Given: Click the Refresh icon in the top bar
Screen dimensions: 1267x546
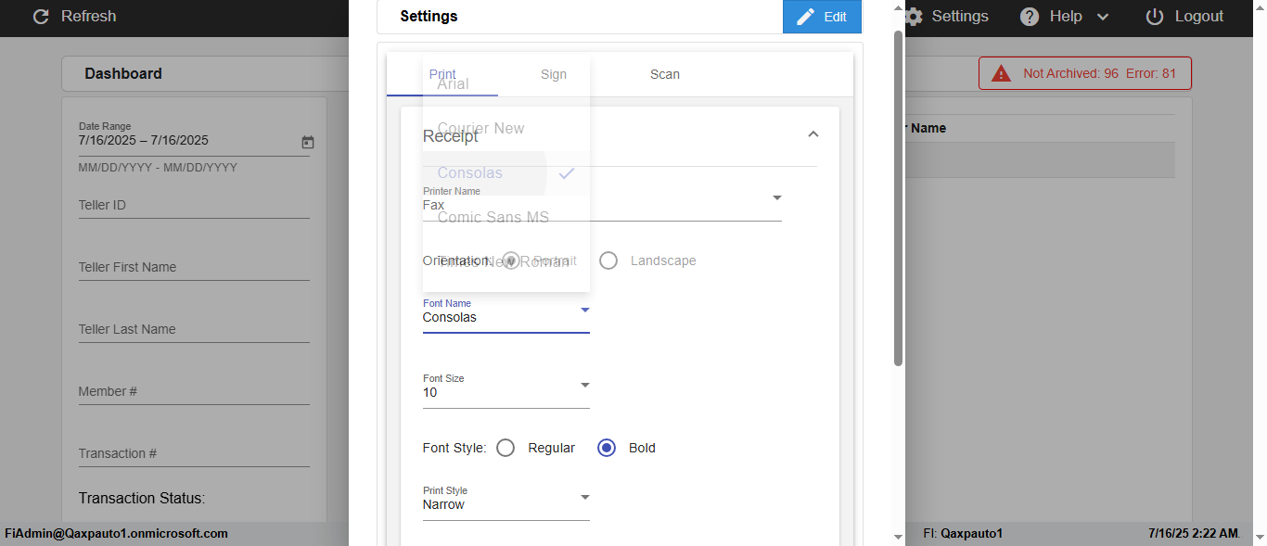Looking at the screenshot, I should click(x=41, y=17).
